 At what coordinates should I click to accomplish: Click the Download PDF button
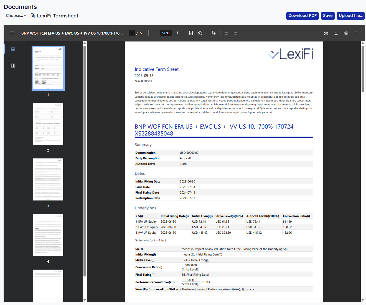pyautogui.click(x=303, y=16)
